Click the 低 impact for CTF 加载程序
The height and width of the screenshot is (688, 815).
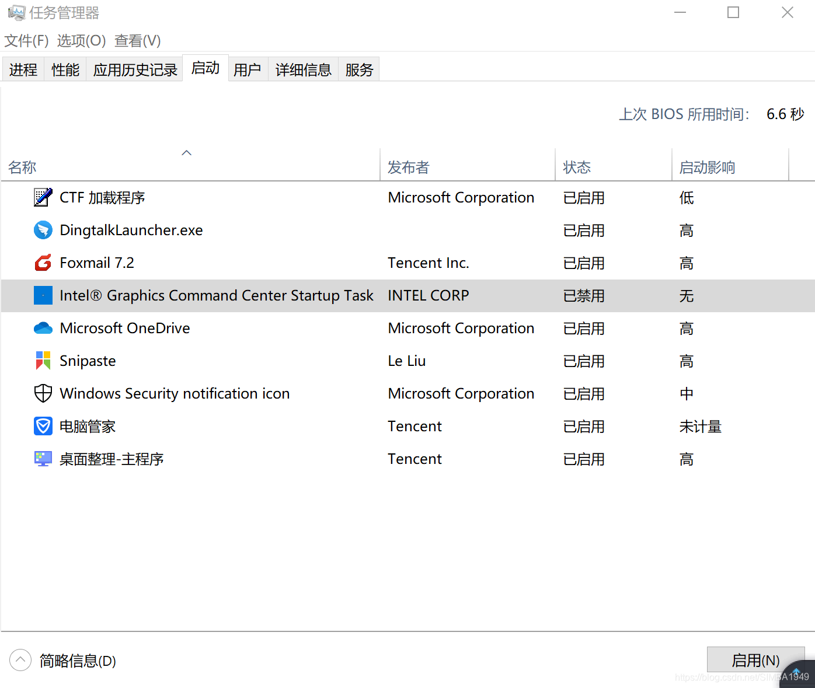click(687, 198)
